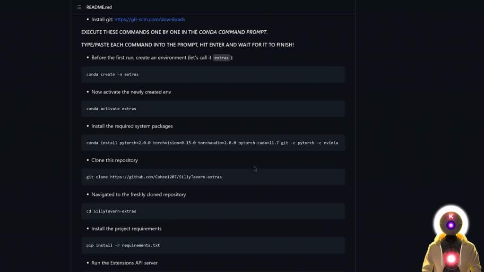
Task: Open the git-scm.com downloads link
Action: [x=149, y=19]
